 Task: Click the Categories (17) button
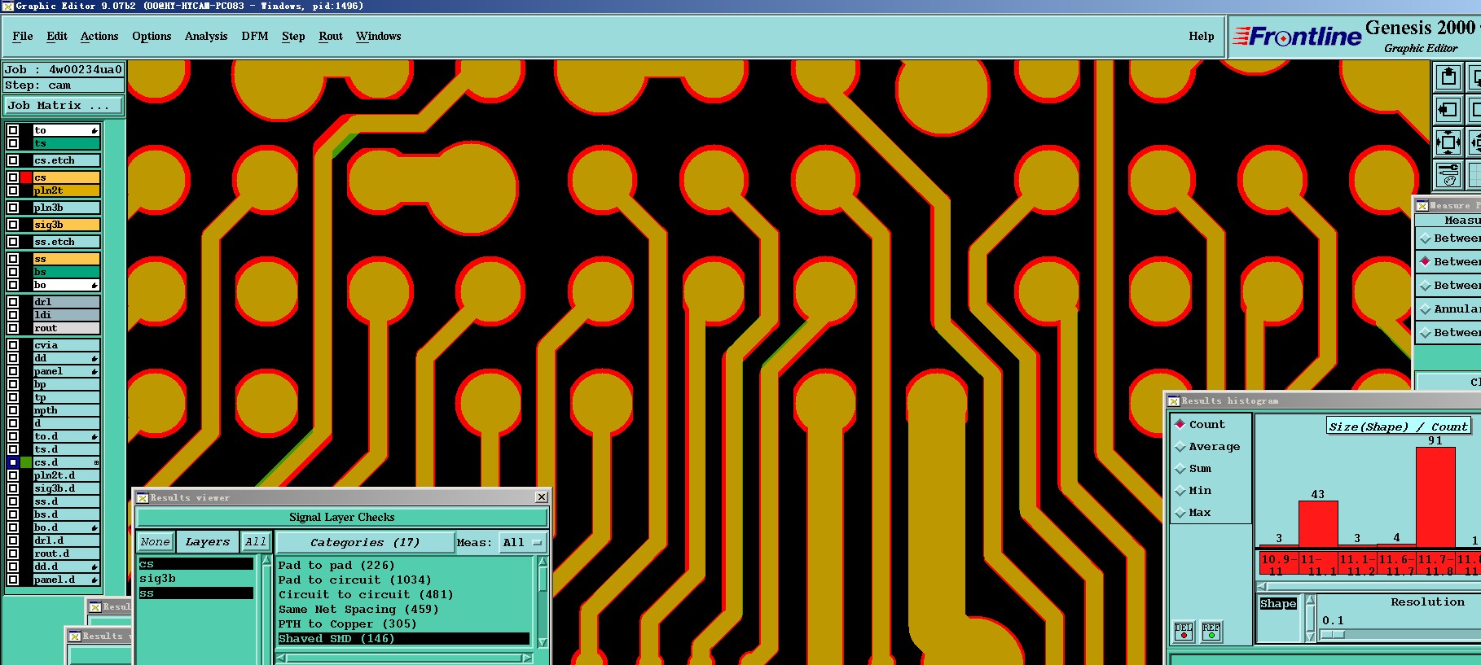[365, 542]
